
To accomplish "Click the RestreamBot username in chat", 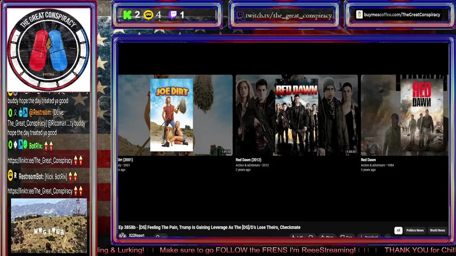I will (31, 177).
